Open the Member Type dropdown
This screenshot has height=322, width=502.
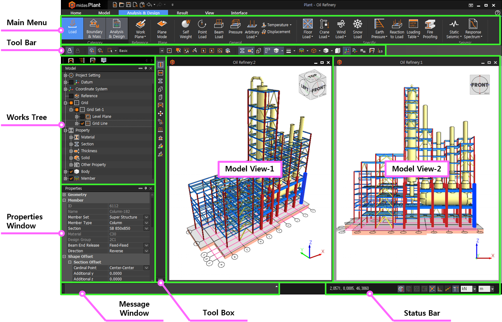pos(146,223)
